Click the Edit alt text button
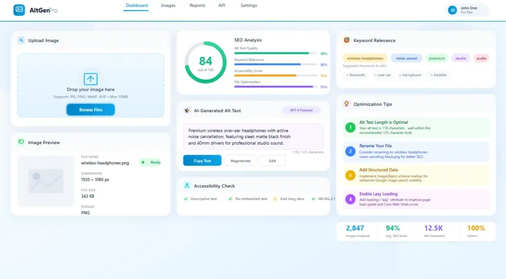This screenshot has height=279, width=506. click(x=272, y=160)
